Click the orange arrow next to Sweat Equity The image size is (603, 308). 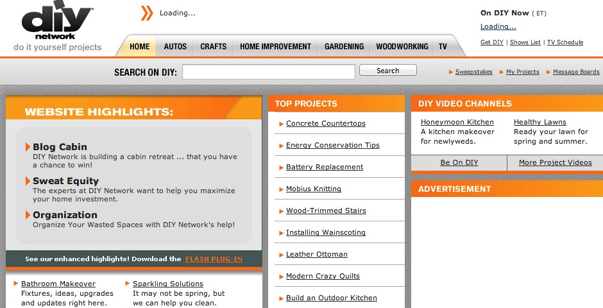[x=28, y=181]
